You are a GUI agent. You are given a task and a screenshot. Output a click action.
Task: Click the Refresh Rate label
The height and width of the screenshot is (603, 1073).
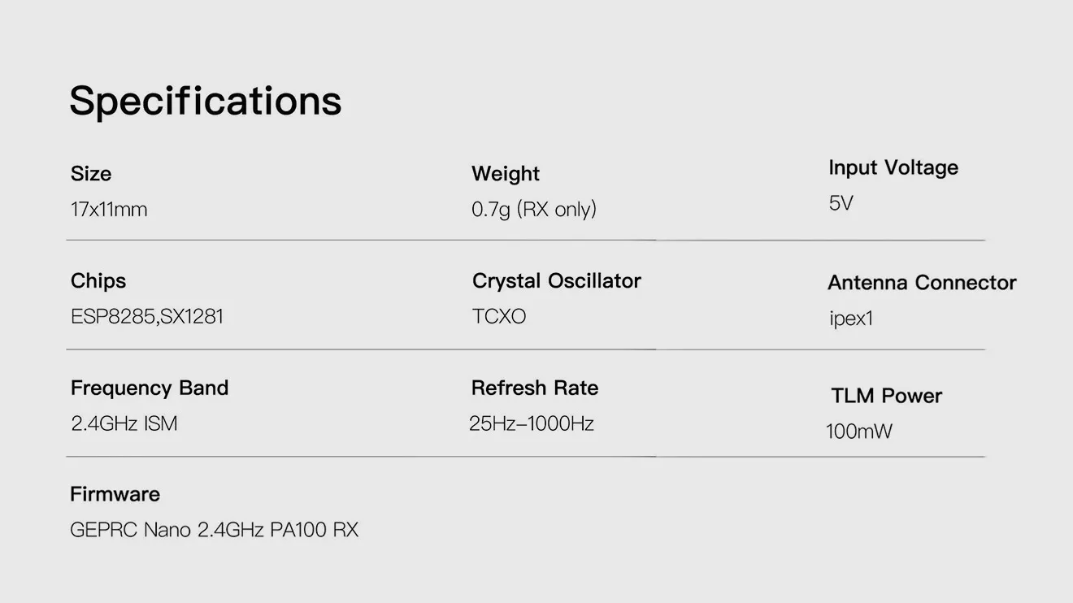[x=535, y=388]
